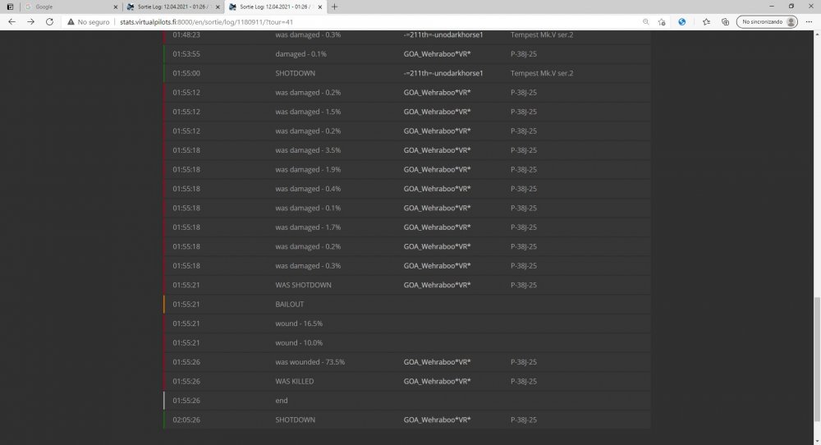Go forward to the next page
The image size is (821, 445).
[x=31, y=22]
